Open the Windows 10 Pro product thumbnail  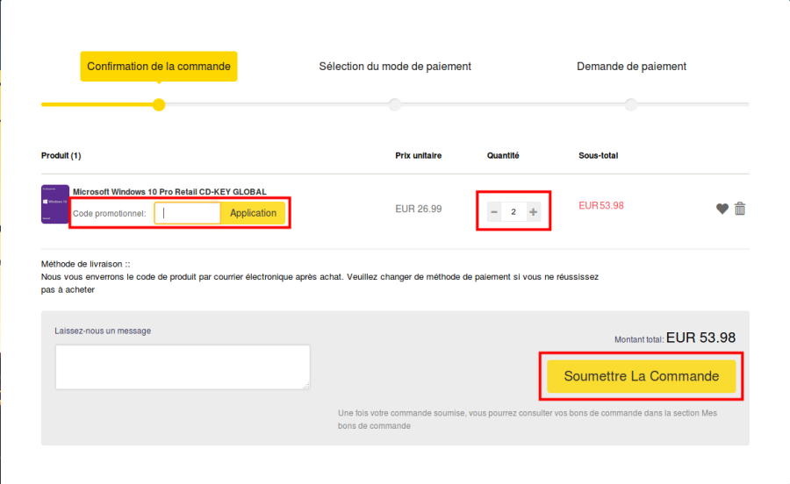pos(55,203)
